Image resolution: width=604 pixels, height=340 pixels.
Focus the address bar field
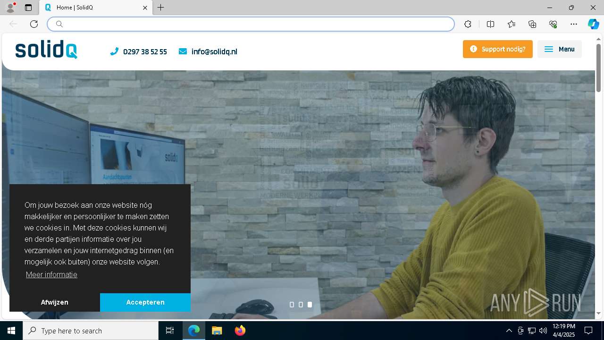[x=251, y=24]
